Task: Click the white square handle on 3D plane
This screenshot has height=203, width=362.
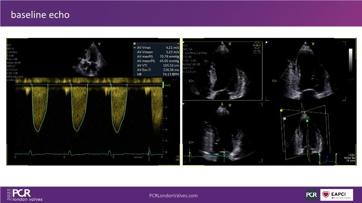Action: [x=285, y=118]
